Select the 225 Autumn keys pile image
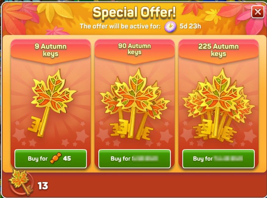The image size is (267, 198). (x=218, y=106)
